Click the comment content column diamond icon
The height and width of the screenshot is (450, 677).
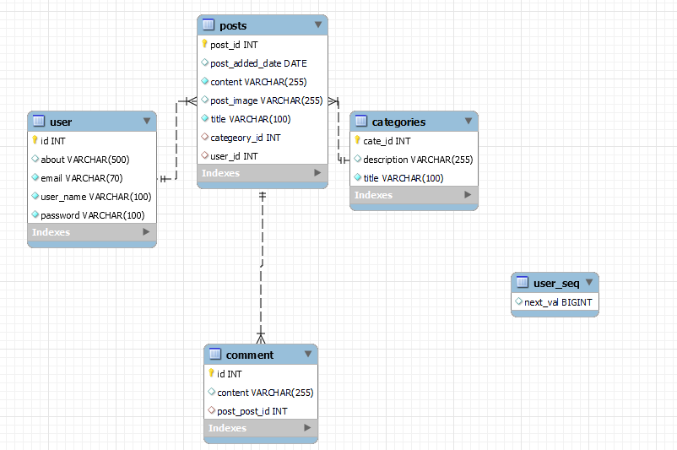pyautogui.click(x=212, y=392)
